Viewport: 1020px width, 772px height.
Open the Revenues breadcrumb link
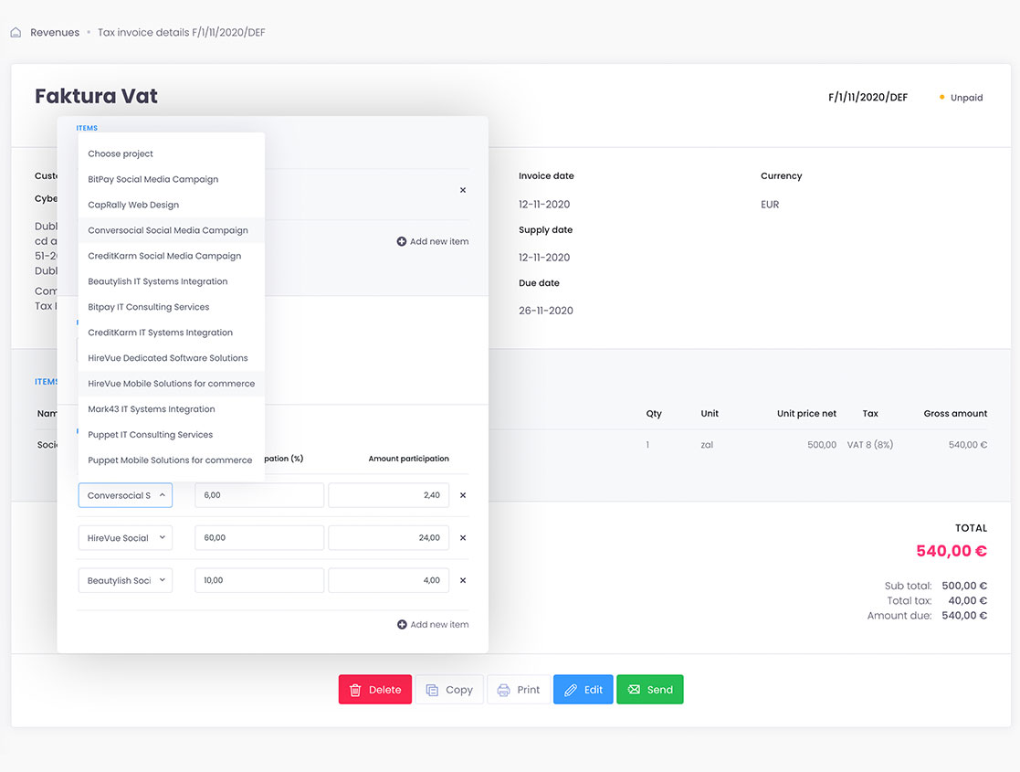55,33
